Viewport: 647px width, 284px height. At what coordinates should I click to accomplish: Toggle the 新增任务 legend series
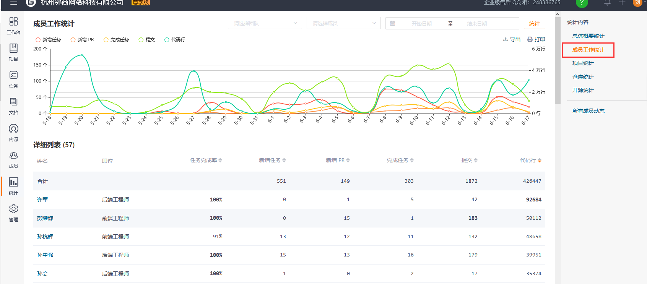48,40
